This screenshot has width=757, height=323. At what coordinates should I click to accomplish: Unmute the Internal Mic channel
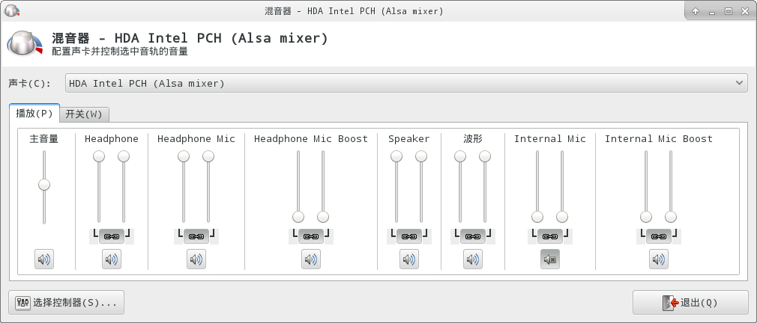click(550, 259)
